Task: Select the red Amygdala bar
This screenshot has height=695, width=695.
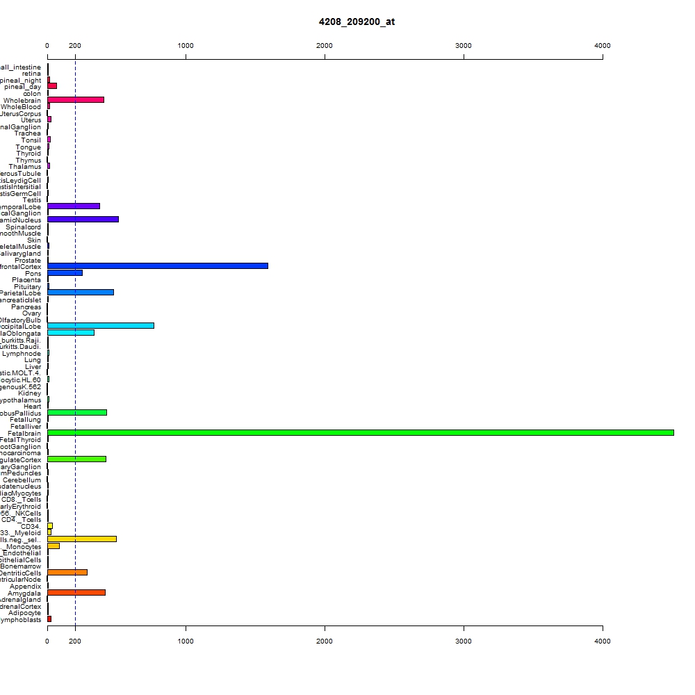Action: pos(76,593)
